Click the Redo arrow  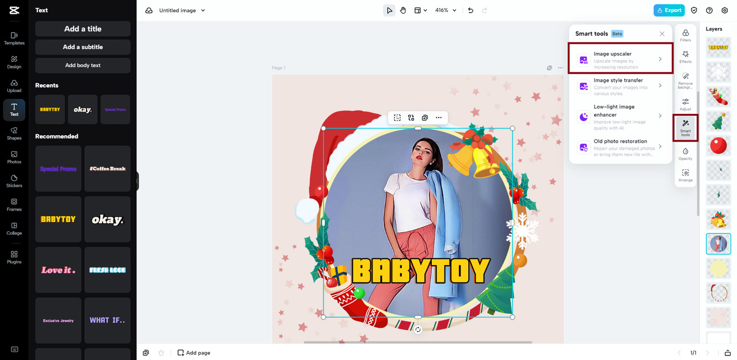click(484, 10)
